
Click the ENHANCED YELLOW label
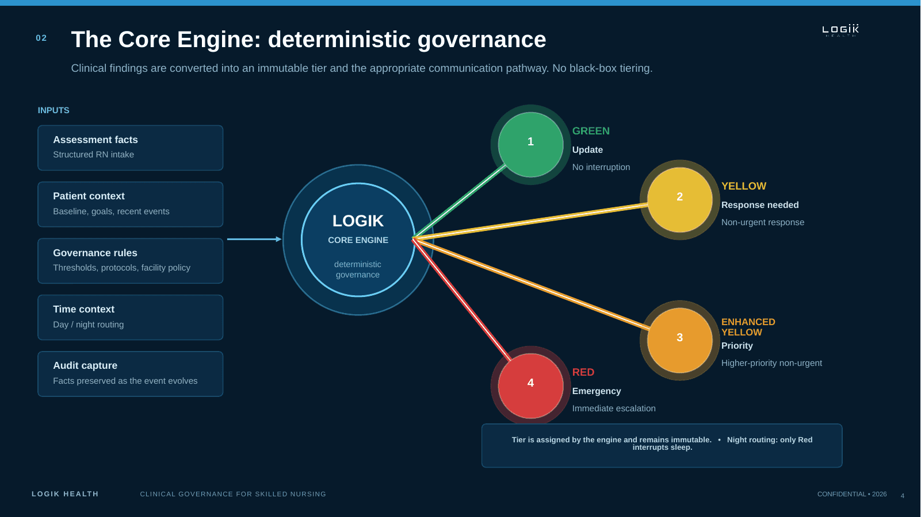click(748, 327)
